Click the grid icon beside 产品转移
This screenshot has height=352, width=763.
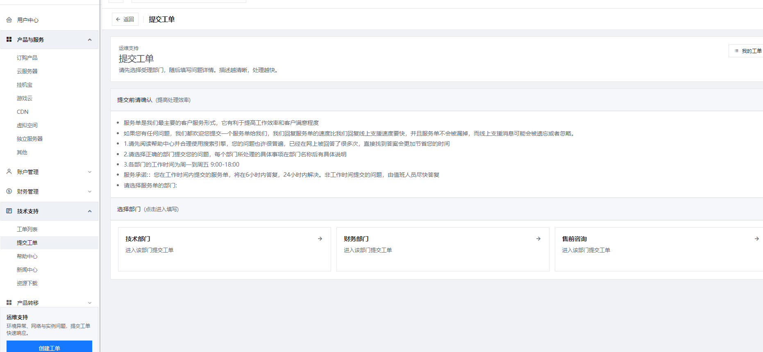[x=9, y=302]
